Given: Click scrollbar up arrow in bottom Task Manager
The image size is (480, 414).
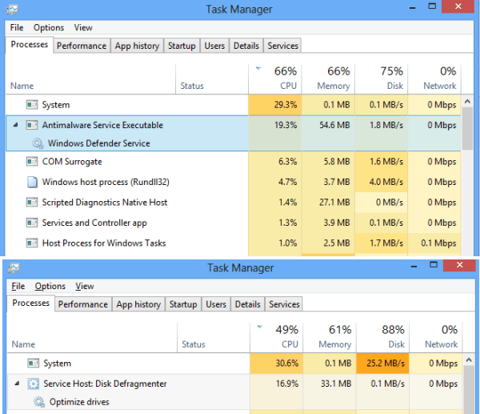Looking at the screenshot, I should pyautogui.click(x=469, y=360).
